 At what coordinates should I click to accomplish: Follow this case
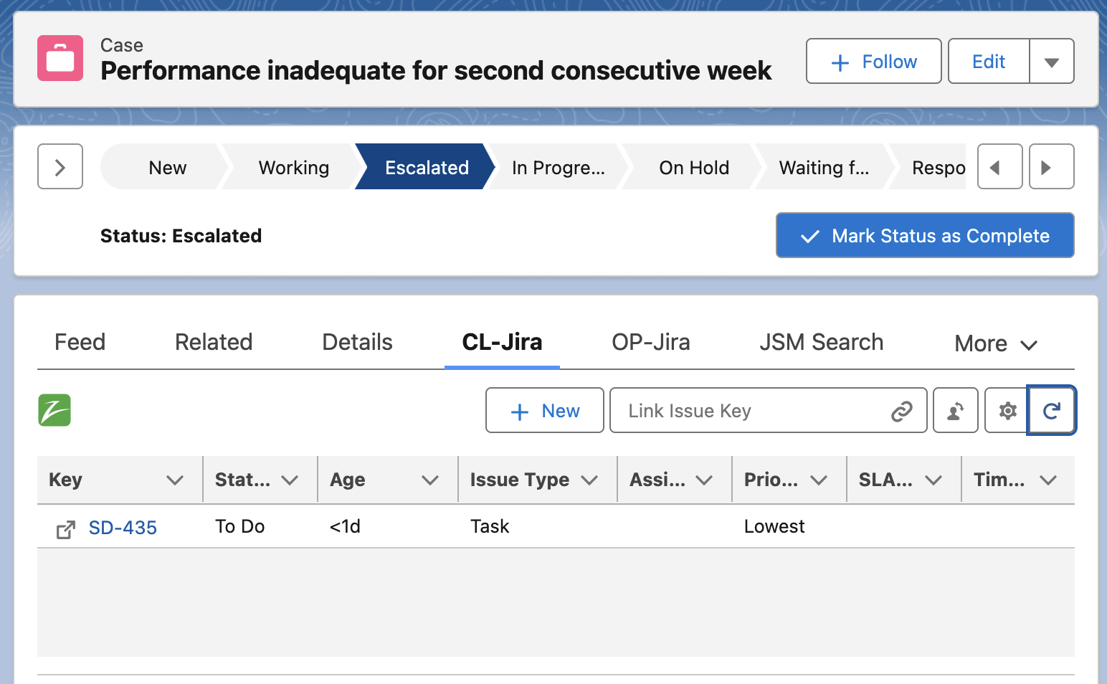click(x=873, y=62)
